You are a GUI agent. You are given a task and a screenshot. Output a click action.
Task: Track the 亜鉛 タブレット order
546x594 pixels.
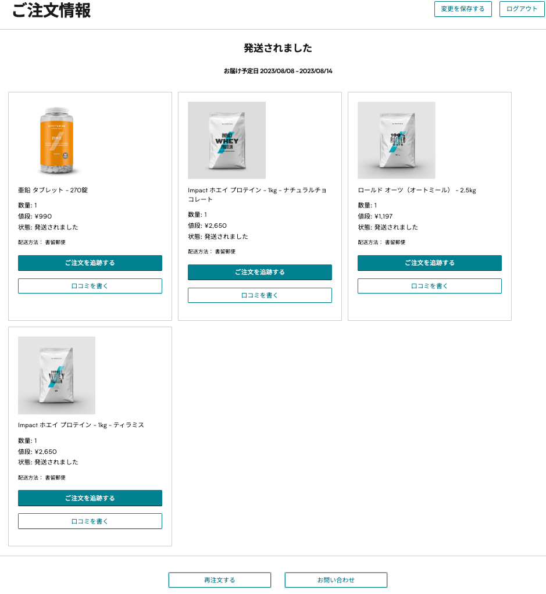(x=90, y=263)
